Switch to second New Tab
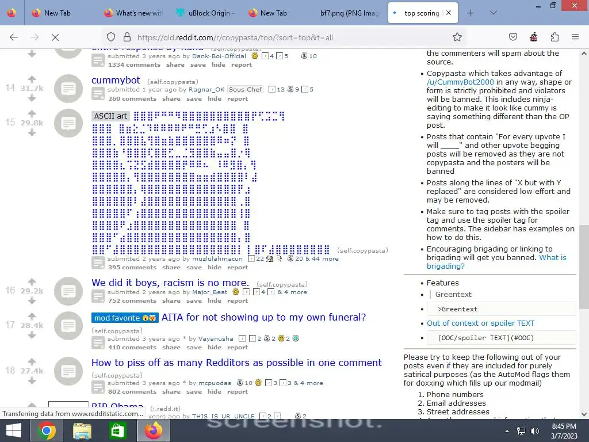The height and width of the screenshot is (442, 589). click(277, 13)
